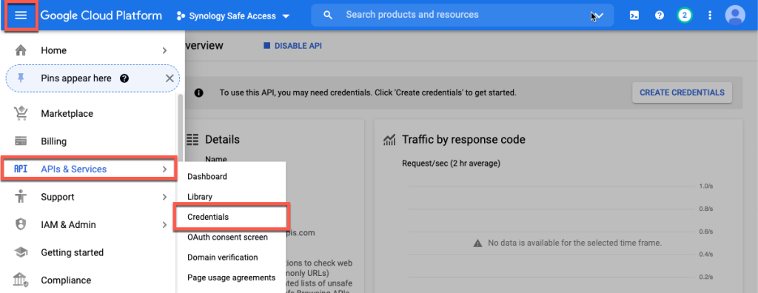This screenshot has height=293, width=758.
Task: Activate the Cloud Shell icon
Action: (x=634, y=16)
